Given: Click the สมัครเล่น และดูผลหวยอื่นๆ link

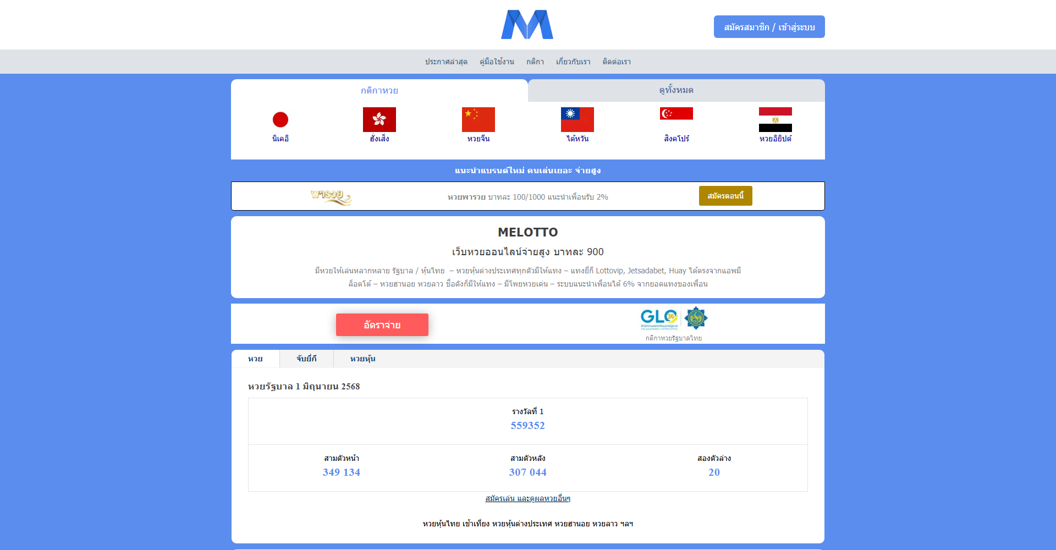Looking at the screenshot, I should point(528,498).
